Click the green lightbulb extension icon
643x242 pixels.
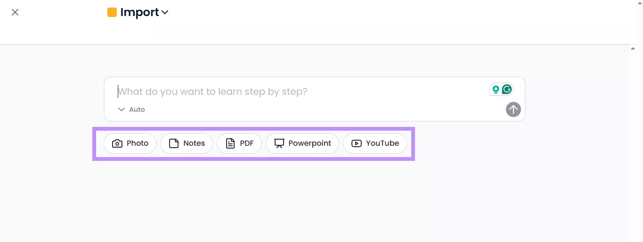click(496, 89)
